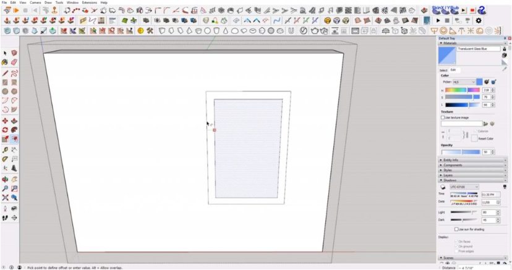Pick the Sample Paint eyedropper

tap(505, 69)
